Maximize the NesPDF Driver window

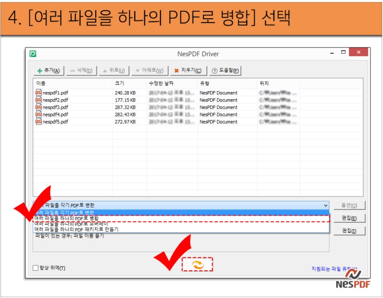coord(343,52)
